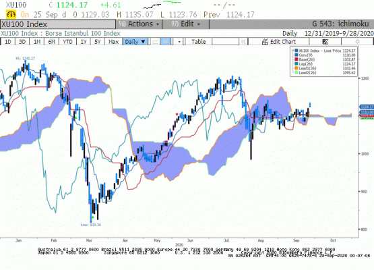Open the annotation pencil tool icon
This screenshot has height=270, width=374.
(x=325, y=42)
